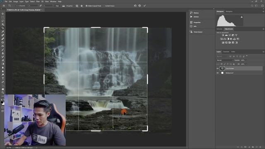
Task: Open the Layers panel flyout menu
Action: tap(263, 52)
